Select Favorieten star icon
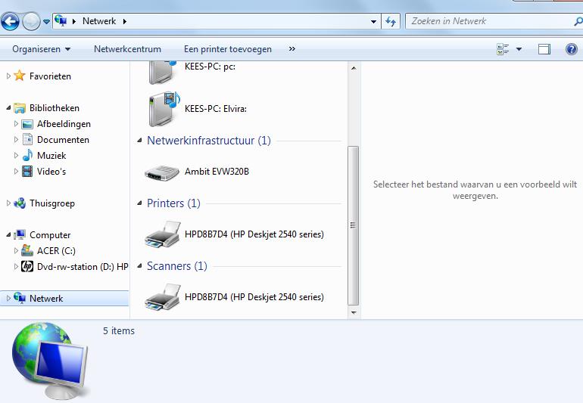 20,76
